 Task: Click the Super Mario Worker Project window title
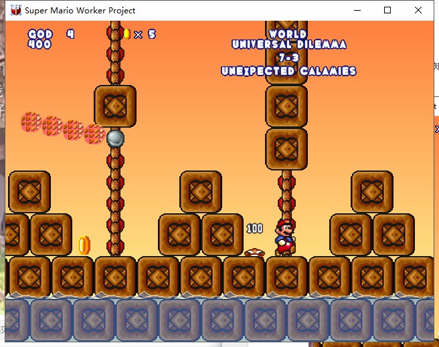tap(80, 11)
